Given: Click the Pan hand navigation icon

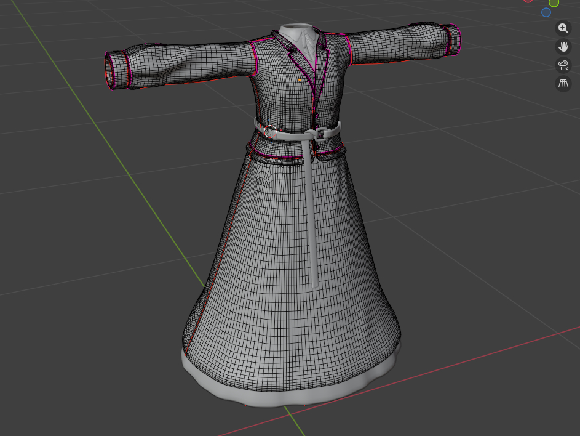Looking at the screenshot, I should pos(563,46).
